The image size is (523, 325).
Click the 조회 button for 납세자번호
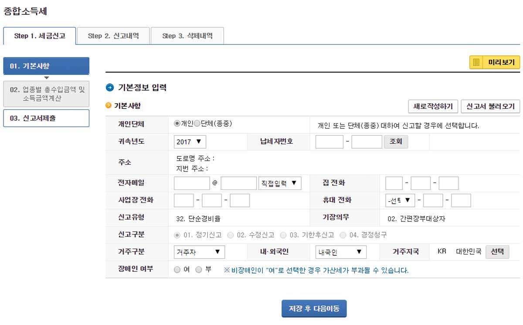[396, 142]
